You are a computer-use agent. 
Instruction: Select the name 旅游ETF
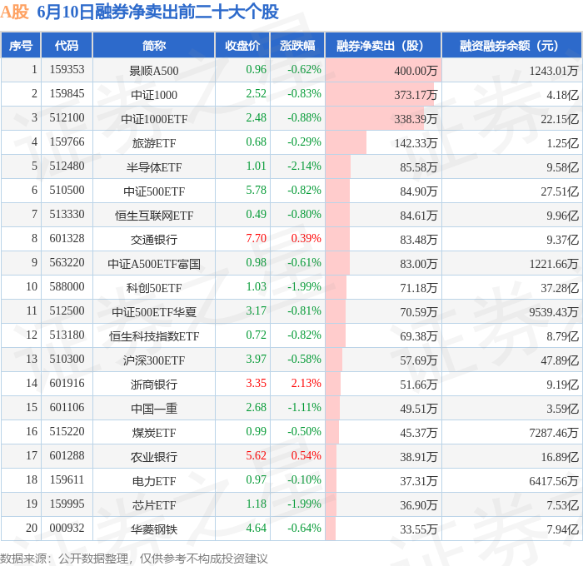tap(154, 143)
